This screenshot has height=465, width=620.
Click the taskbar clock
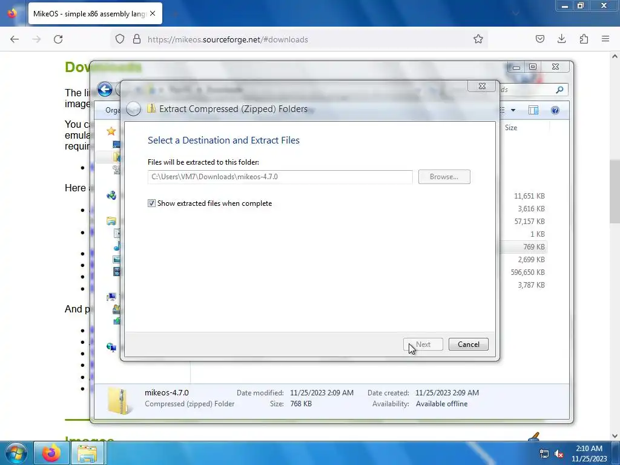[589, 453]
